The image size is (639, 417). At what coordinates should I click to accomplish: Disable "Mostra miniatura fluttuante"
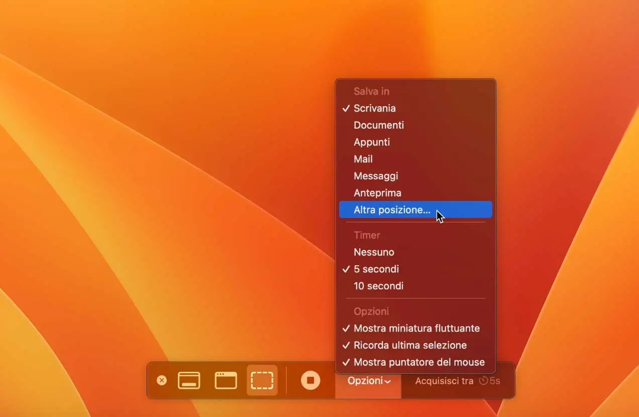coord(416,328)
